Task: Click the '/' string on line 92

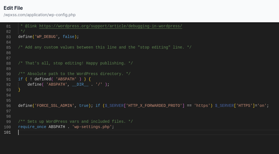Action: [x=99, y=85]
